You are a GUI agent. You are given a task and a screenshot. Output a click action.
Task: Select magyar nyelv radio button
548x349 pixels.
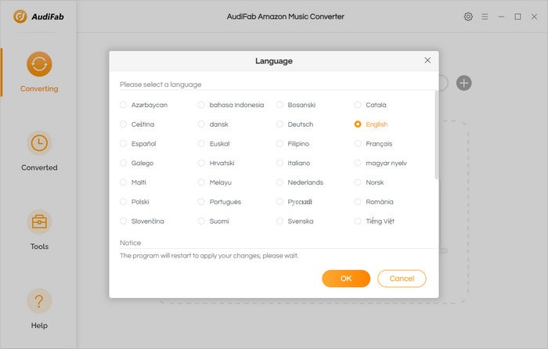[x=358, y=163]
